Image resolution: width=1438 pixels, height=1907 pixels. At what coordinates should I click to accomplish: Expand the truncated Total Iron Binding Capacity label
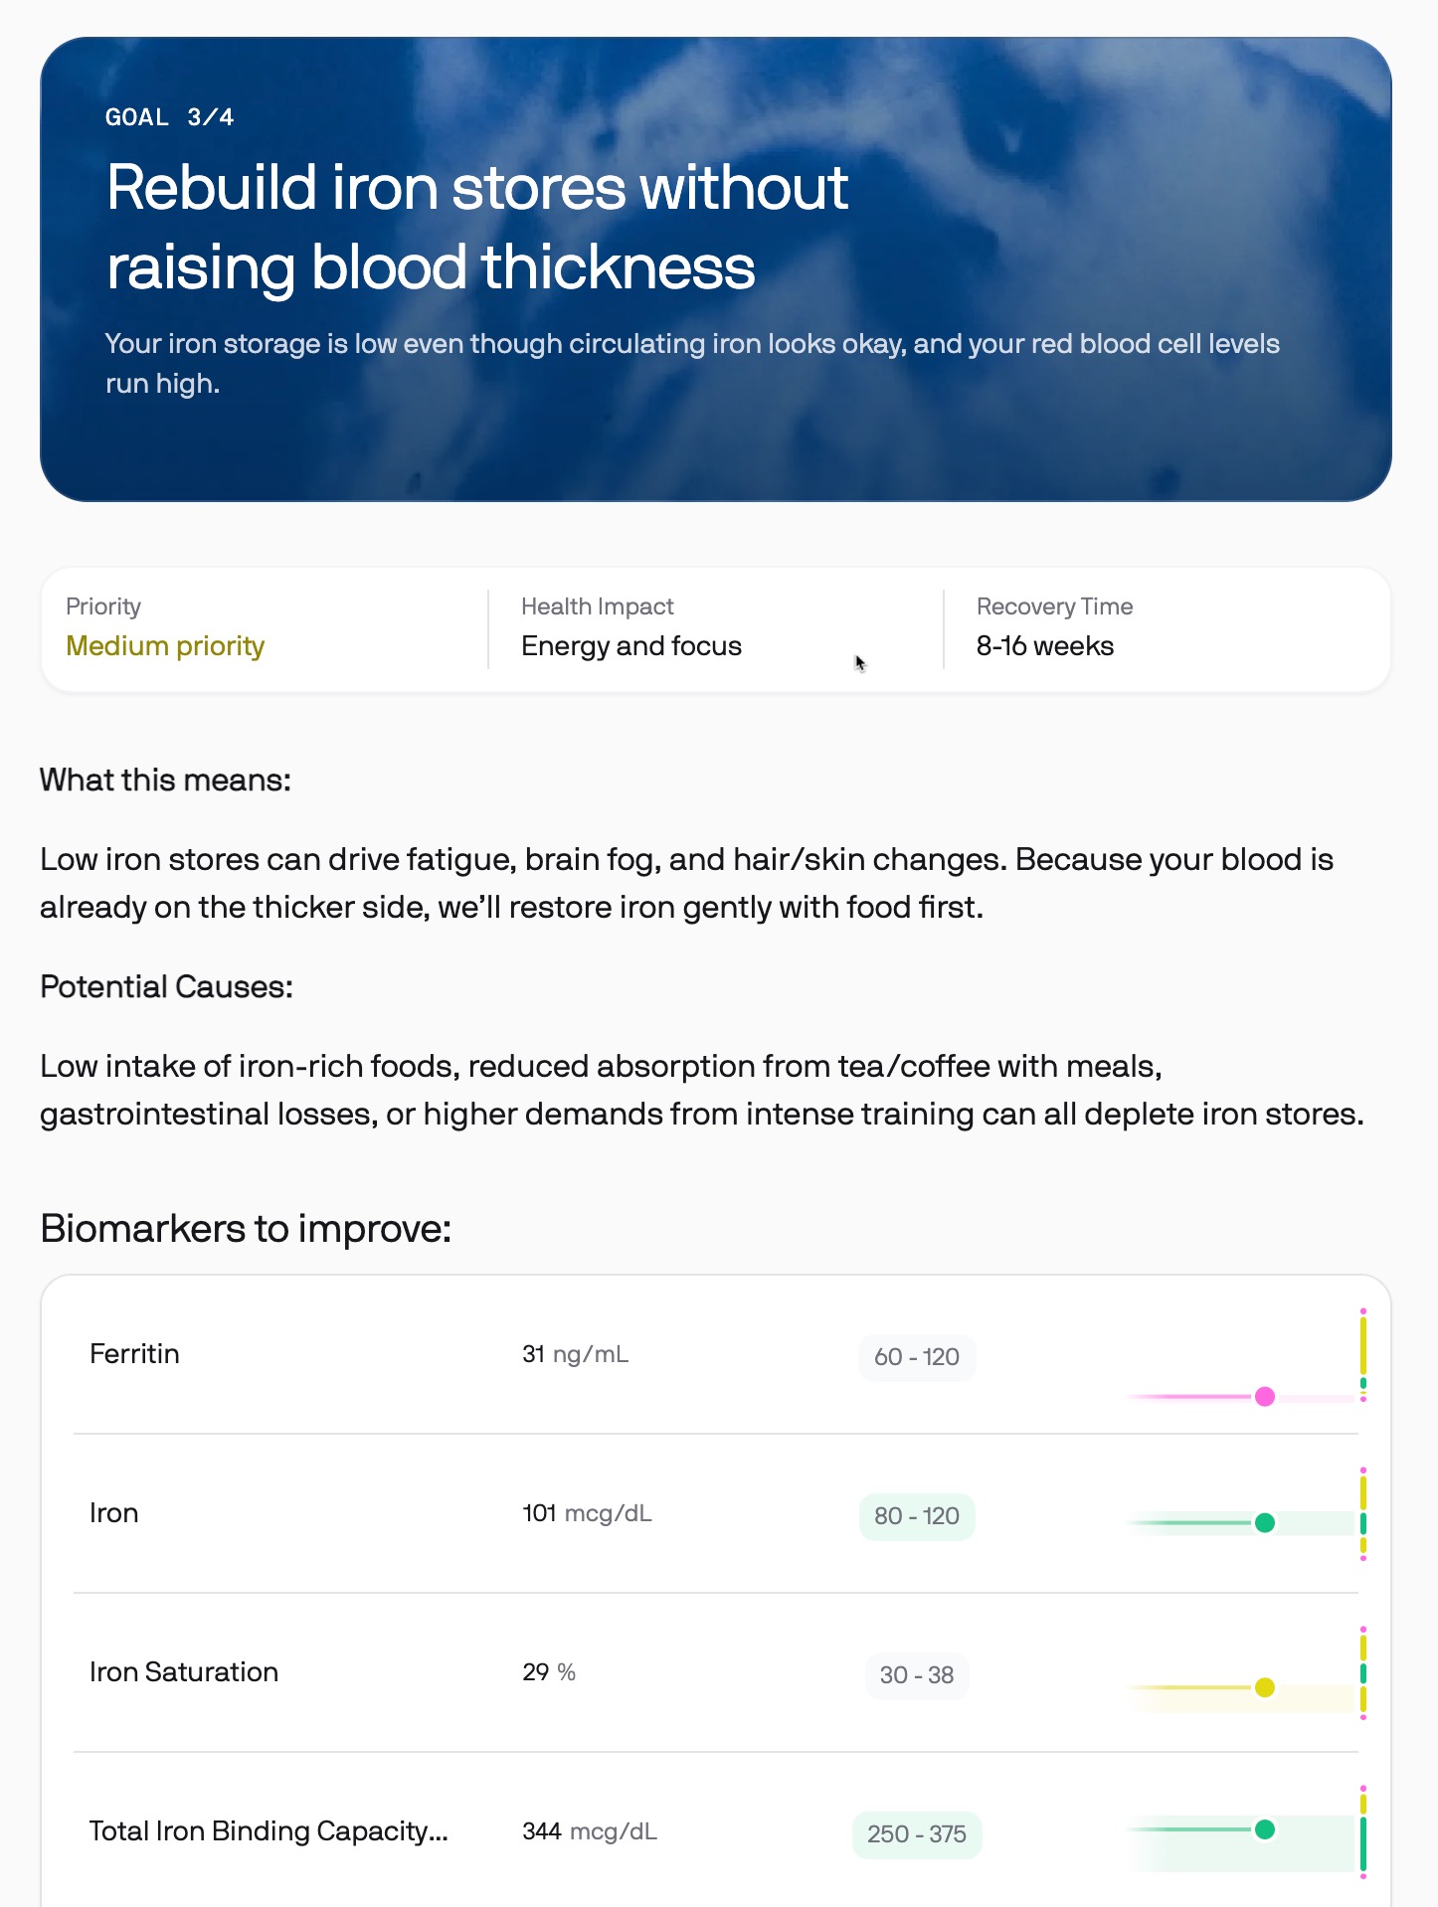[x=269, y=1831]
